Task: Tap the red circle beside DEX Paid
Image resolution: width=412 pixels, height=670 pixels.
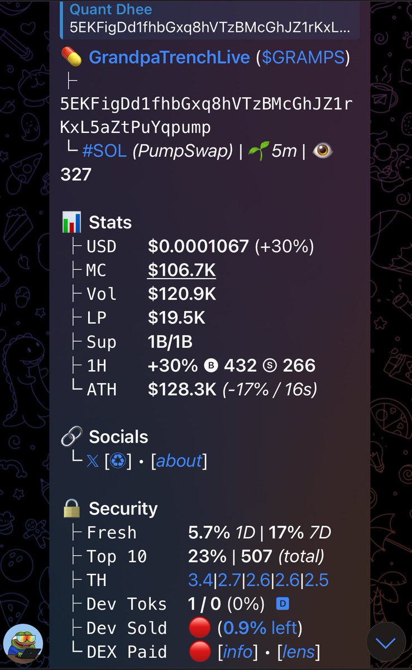Action: (x=199, y=652)
